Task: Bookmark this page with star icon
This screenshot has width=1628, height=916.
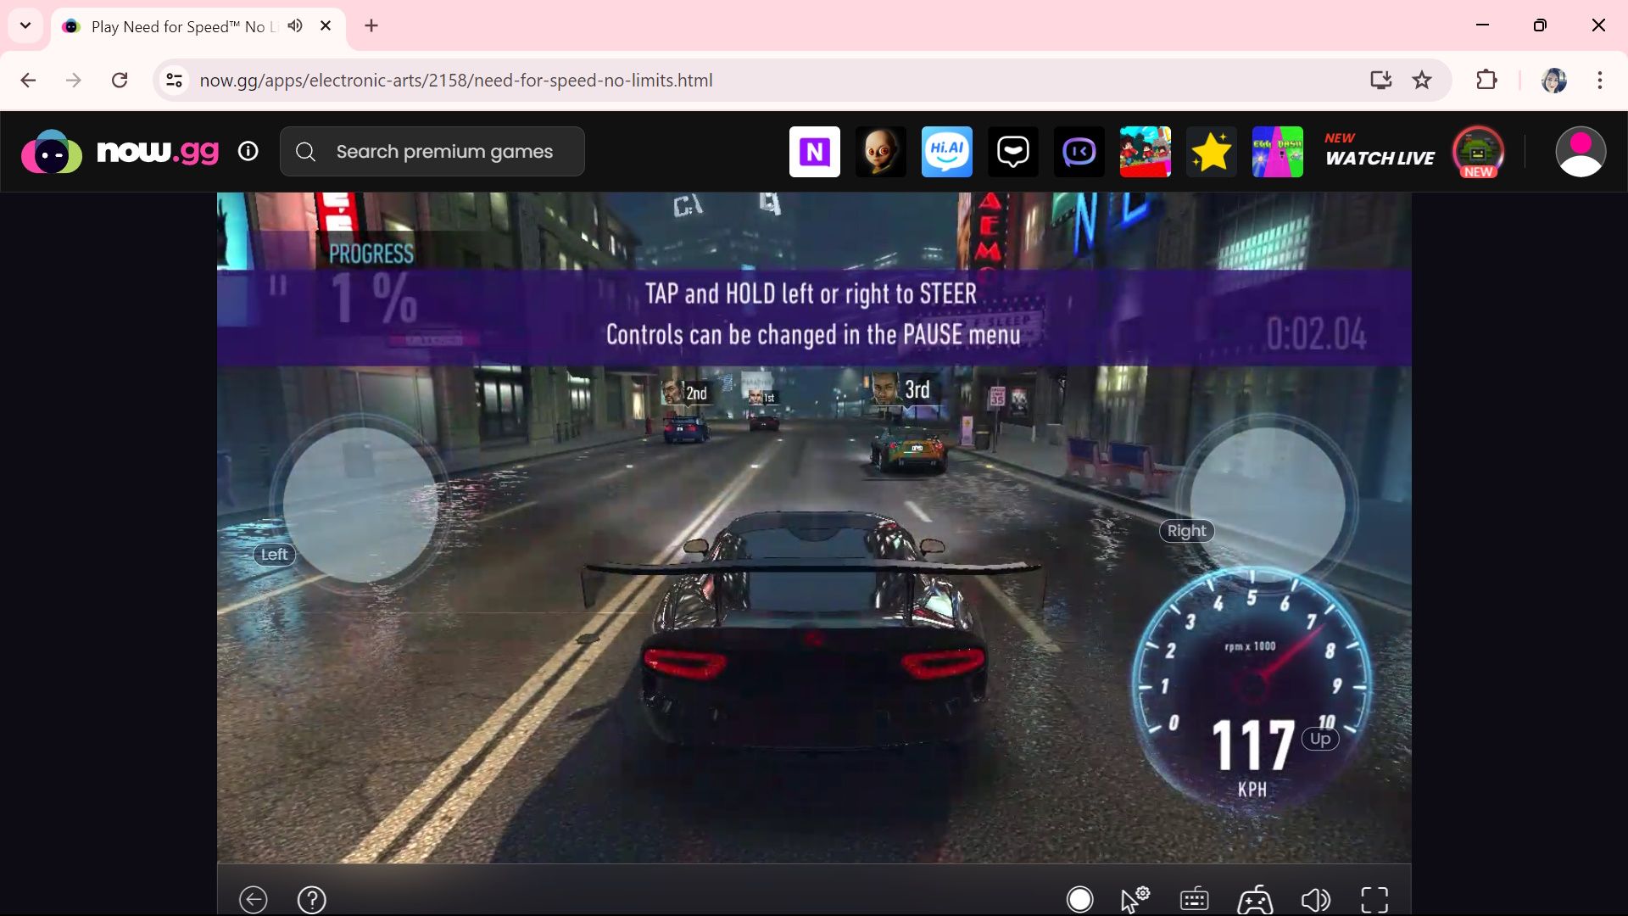Action: coord(1422,80)
